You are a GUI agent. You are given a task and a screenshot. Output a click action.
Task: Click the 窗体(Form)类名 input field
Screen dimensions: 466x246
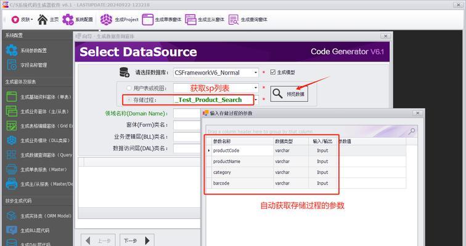click(x=187, y=125)
